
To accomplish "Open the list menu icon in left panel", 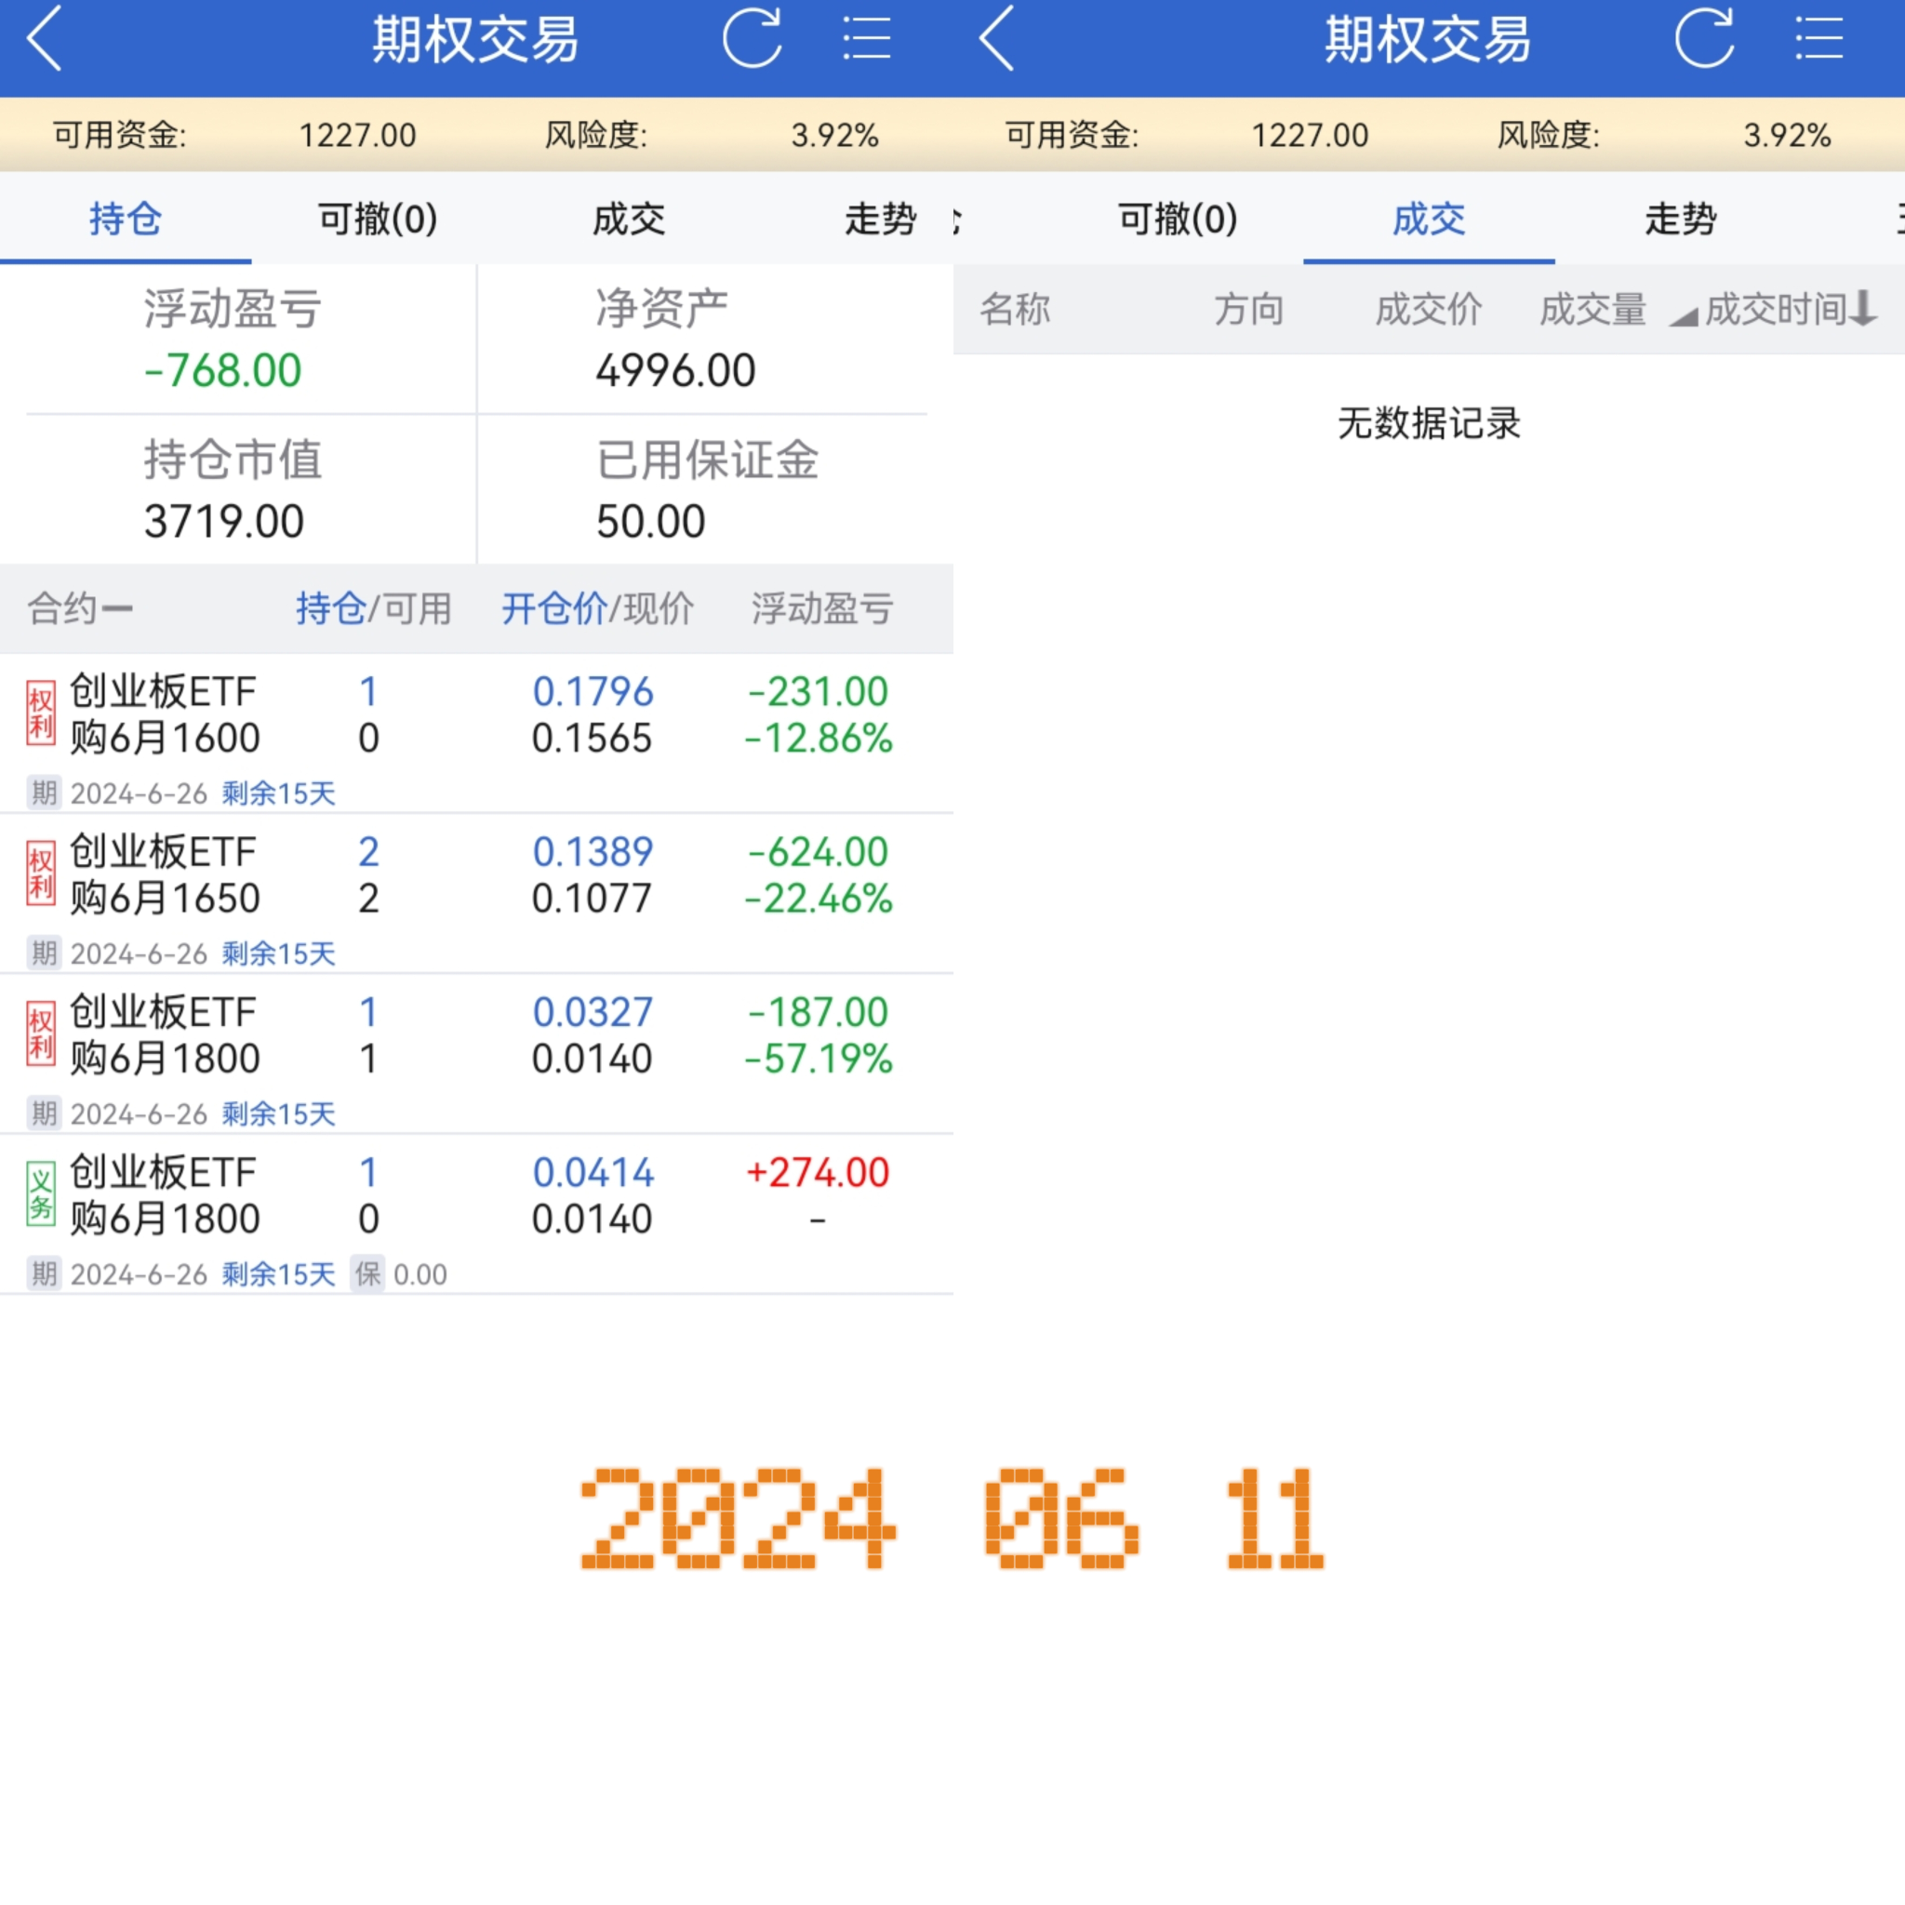I will point(866,39).
